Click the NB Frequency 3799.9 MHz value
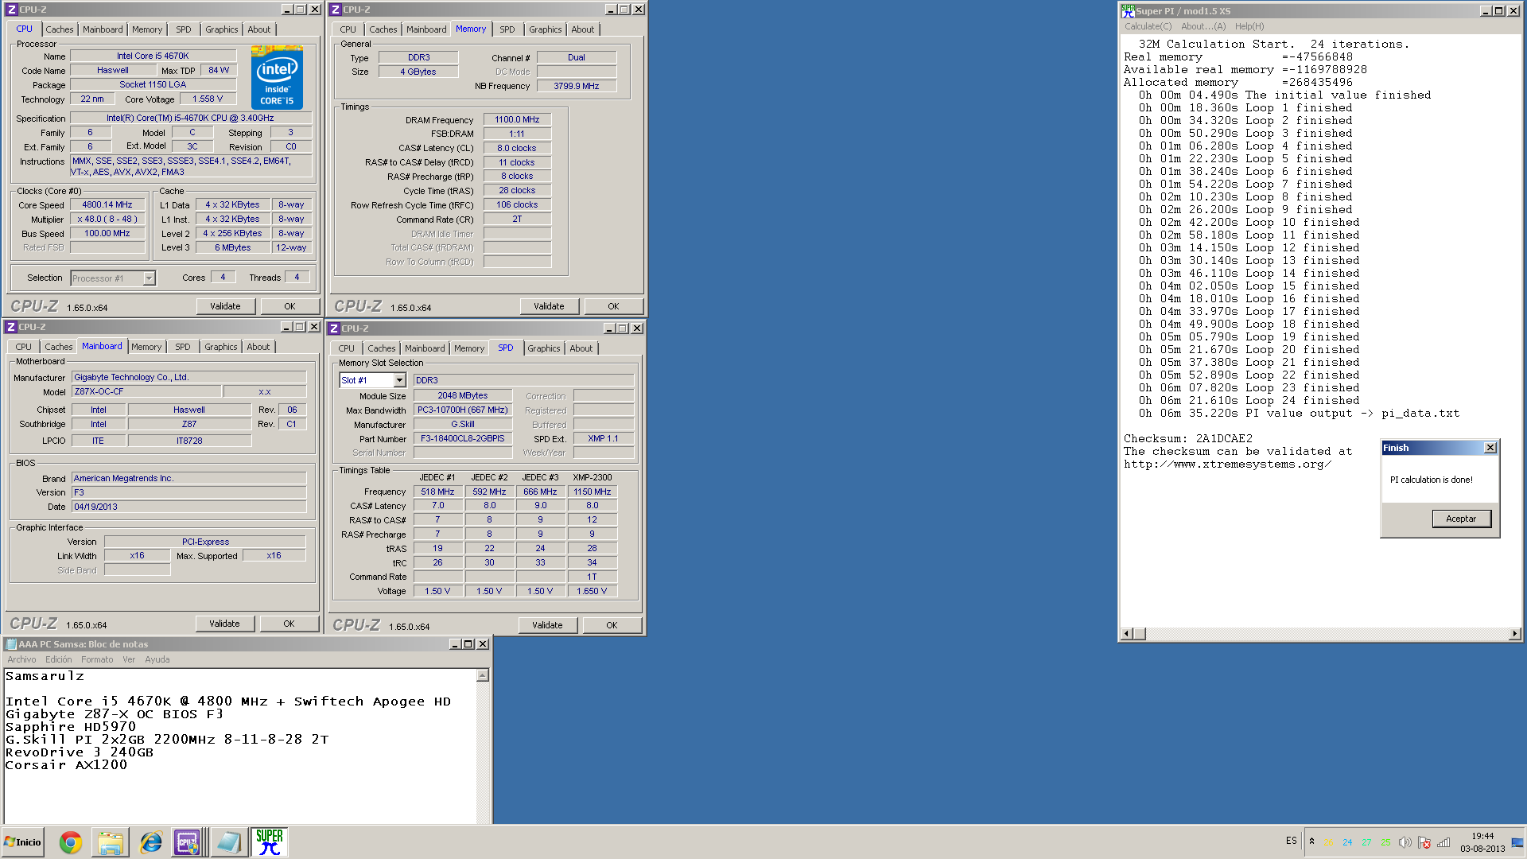Screen dimensions: 1527x859 tap(577, 86)
